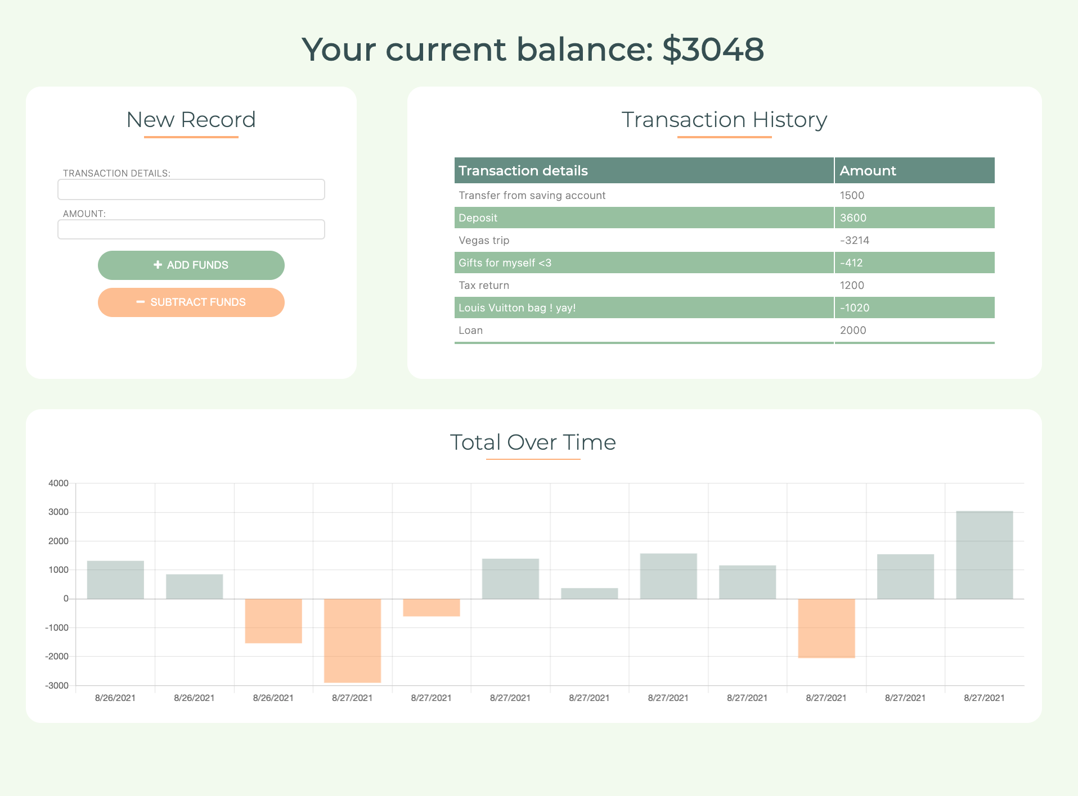Click the Transaction details column header
The height and width of the screenshot is (796, 1078).
[x=523, y=170]
